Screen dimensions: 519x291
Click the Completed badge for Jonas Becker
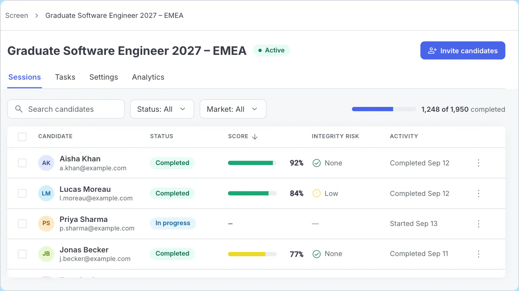click(x=172, y=254)
